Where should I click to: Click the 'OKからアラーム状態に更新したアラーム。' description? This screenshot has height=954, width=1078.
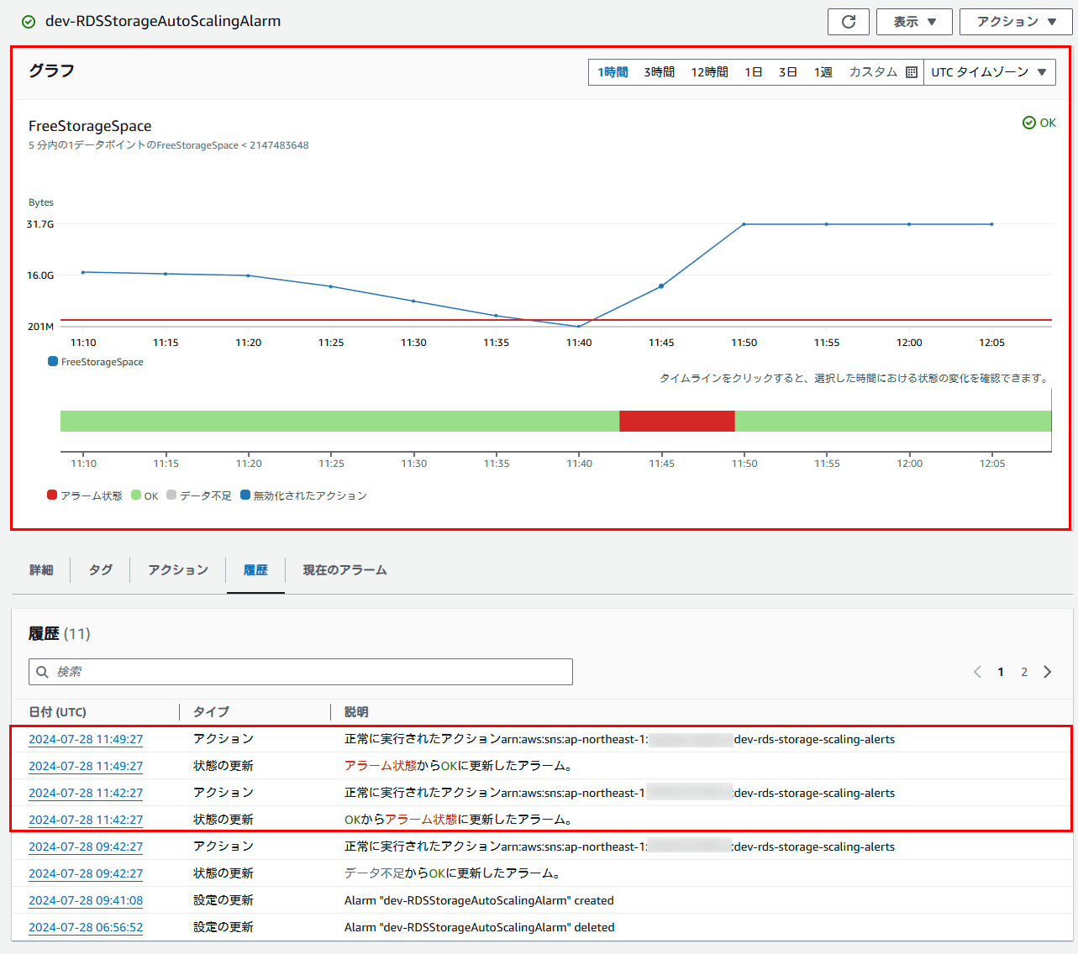[460, 820]
